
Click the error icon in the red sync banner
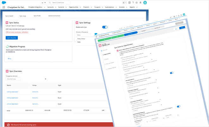click(8, 125)
